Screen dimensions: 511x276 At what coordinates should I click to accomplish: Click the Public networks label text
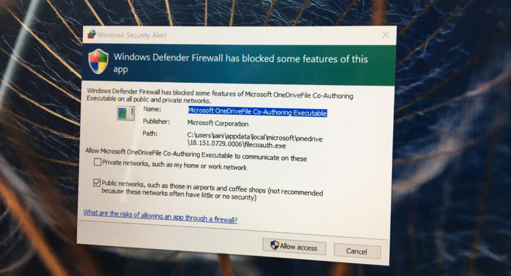212,190
